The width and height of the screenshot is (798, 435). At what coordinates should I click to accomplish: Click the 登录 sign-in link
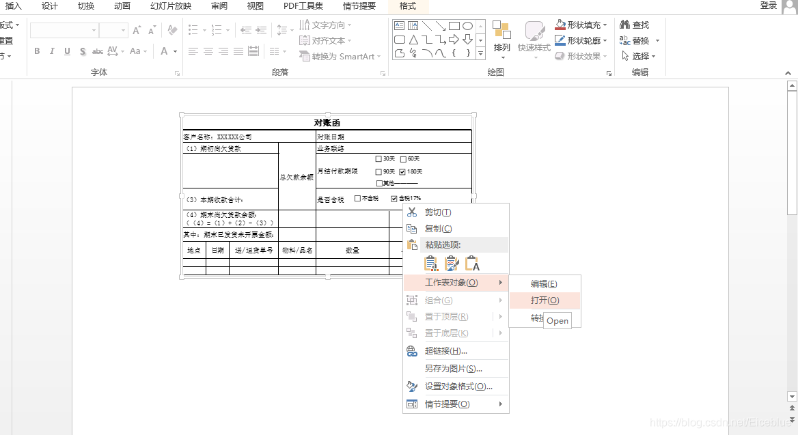pos(769,5)
